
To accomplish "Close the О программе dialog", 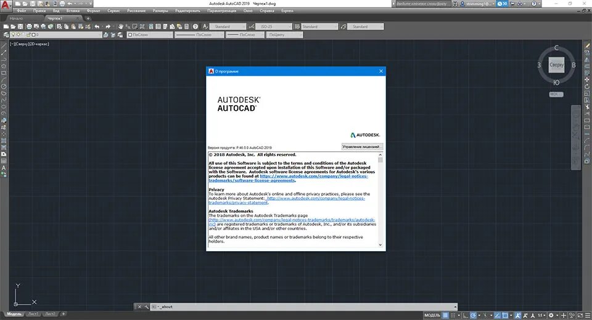I will coord(381,71).
